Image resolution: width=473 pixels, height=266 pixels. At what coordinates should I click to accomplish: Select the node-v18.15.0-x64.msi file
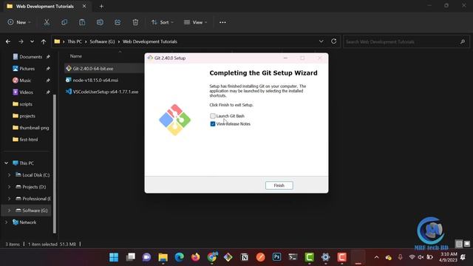[95, 81]
